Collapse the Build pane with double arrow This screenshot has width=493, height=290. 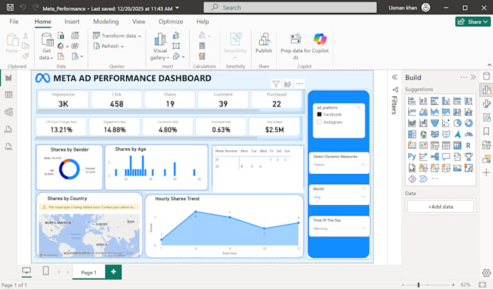coord(473,78)
